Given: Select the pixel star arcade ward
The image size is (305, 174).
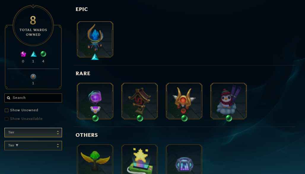Looking at the screenshot, I should pyautogui.click(x=139, y=159).
